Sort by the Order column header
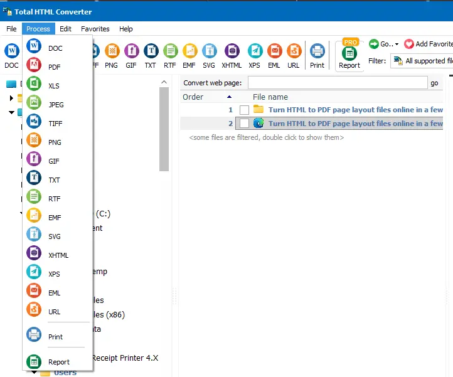The image size is (453, 377). pyautogui.click(x=207, y=97)
